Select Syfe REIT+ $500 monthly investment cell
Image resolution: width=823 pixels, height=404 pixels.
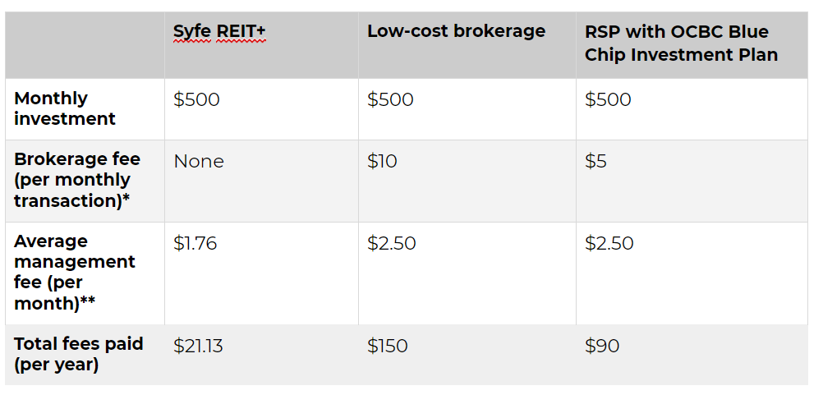coord(261,109)
